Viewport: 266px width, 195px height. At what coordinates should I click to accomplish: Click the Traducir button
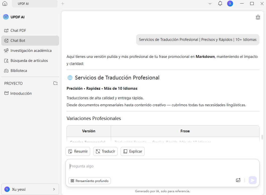(x=105, y=151)
